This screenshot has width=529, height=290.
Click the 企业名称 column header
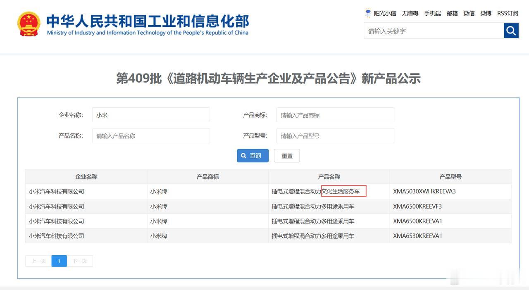click(86, 176)
